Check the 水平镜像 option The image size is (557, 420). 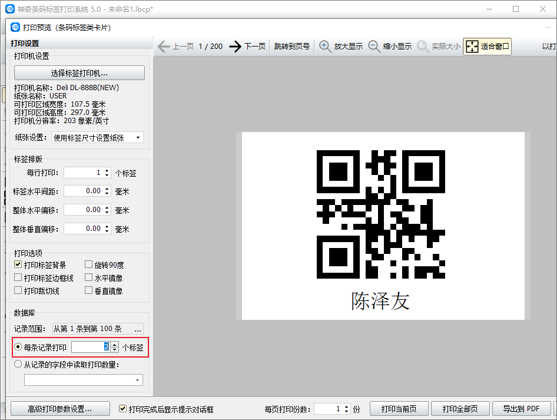coord(88,277)
